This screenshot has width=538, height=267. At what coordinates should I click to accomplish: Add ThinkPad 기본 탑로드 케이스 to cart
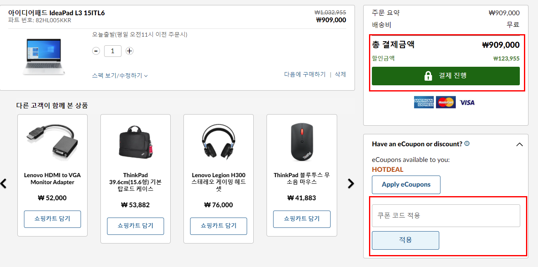(136, 226)
